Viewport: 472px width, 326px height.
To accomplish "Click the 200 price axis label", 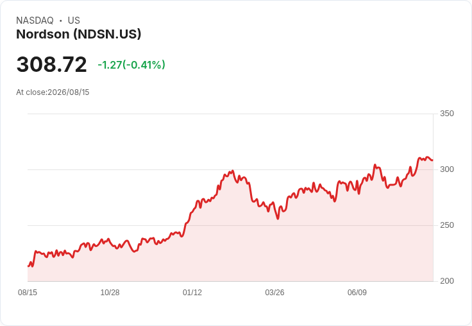I will [447, 281].
